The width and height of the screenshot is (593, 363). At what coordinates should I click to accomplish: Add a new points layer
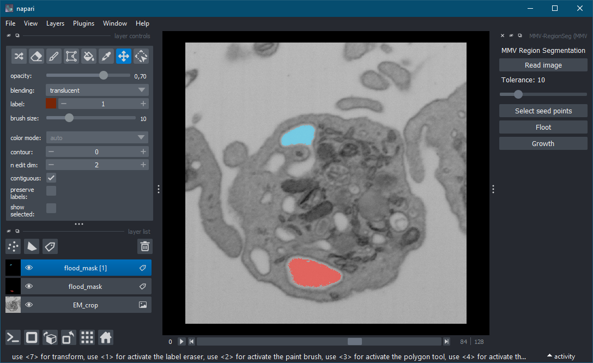13,246
